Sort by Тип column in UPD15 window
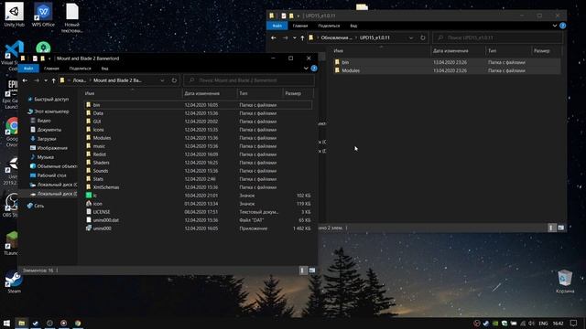 (493, 51)
